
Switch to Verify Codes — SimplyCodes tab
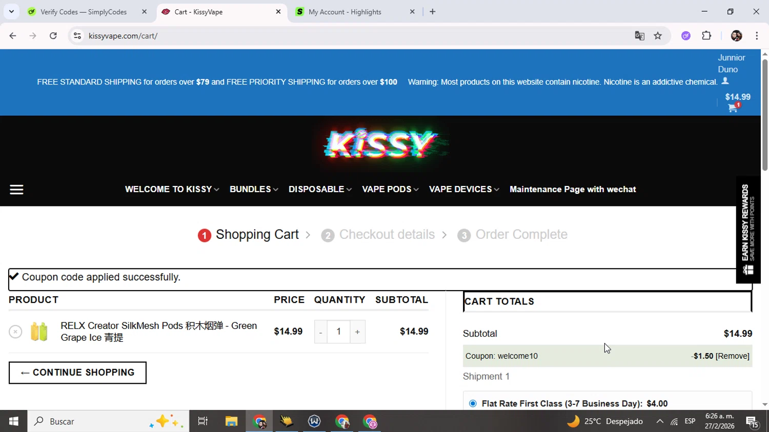point(84,12)
